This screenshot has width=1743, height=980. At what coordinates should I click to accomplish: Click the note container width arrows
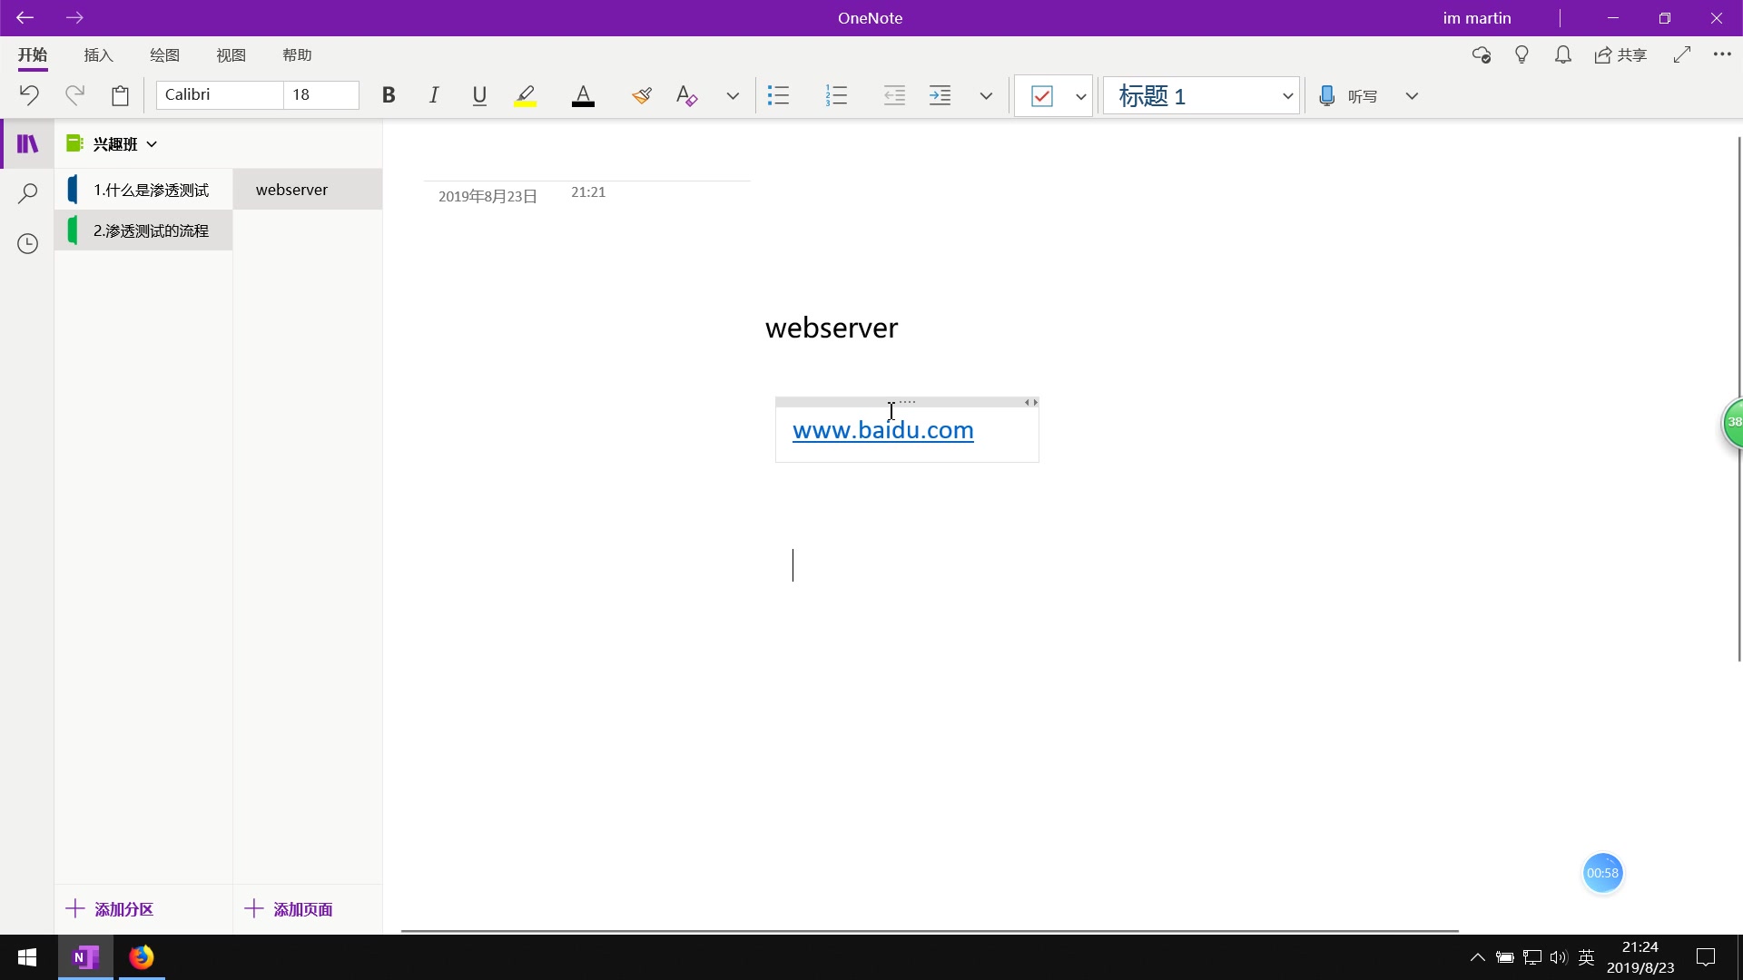(1030, 402)
